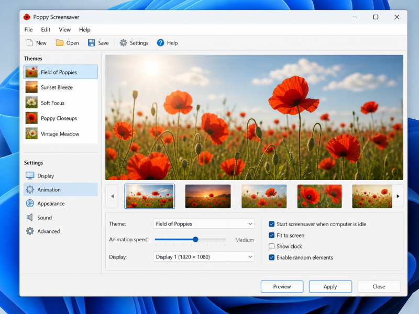The image size is (419, 314).
Task: Click the 'Medium' speed value text
Action: [x=245, y=240]
